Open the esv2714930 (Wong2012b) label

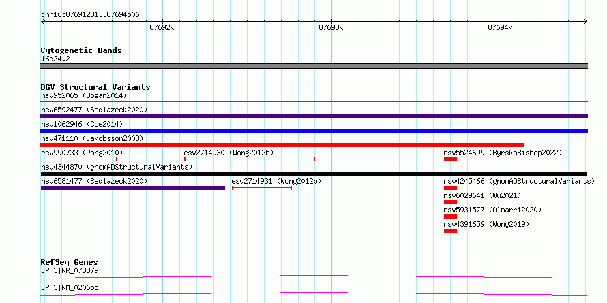pos(228,153)
